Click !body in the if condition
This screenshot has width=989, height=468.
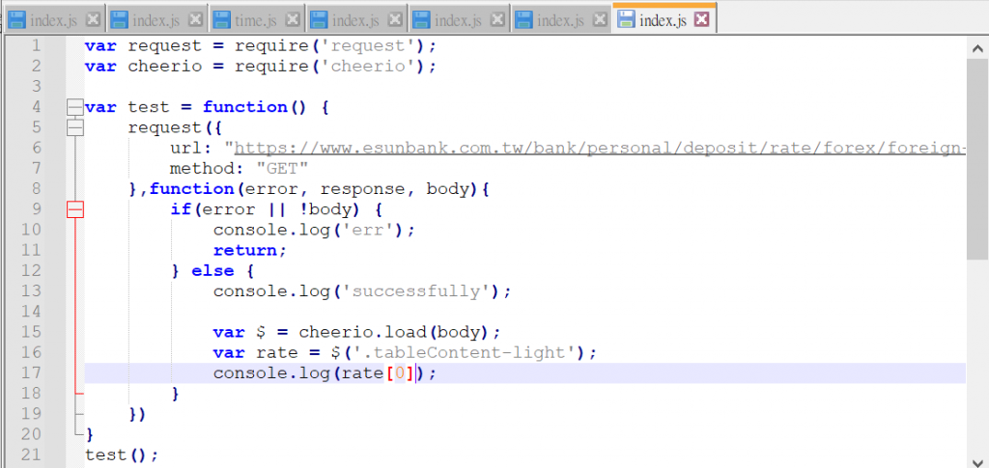(325, 209)
